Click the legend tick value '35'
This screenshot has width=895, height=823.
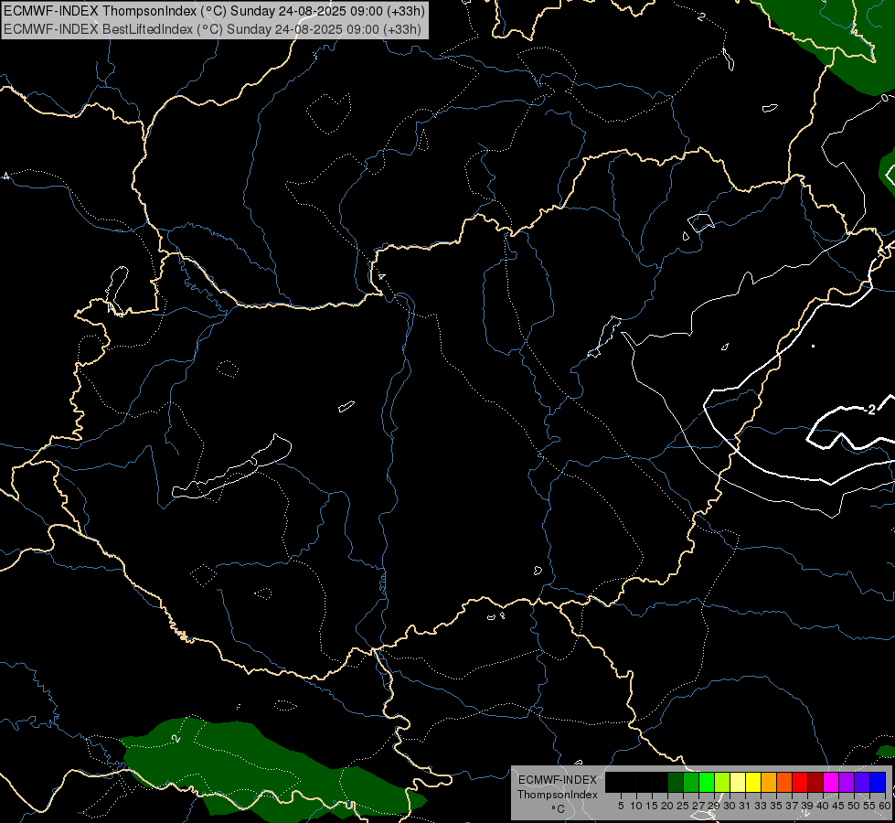coord(776,806)
